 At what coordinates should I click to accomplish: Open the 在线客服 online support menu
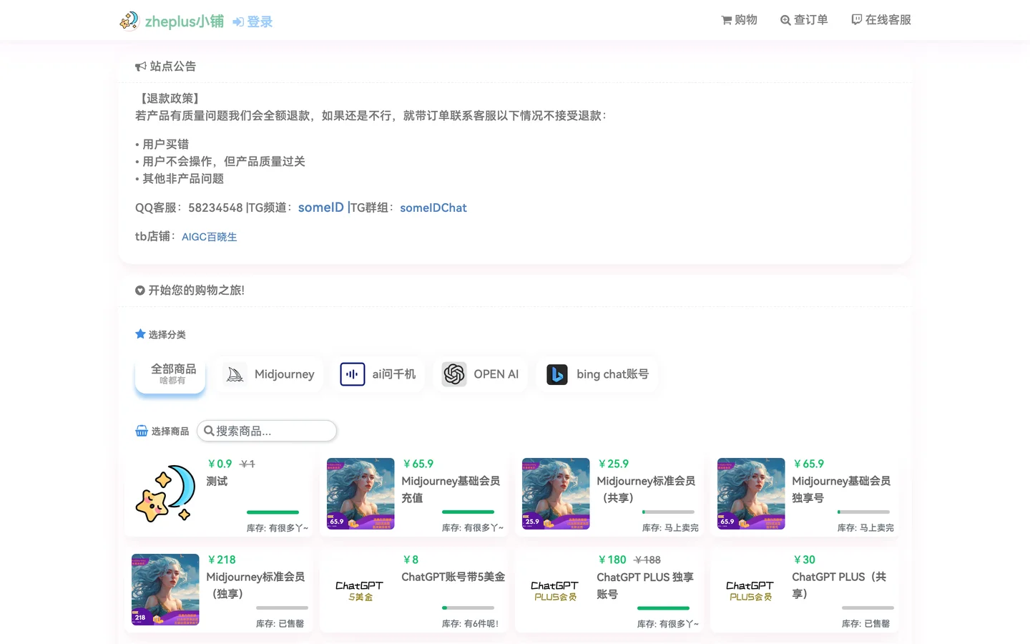point(881,20)
